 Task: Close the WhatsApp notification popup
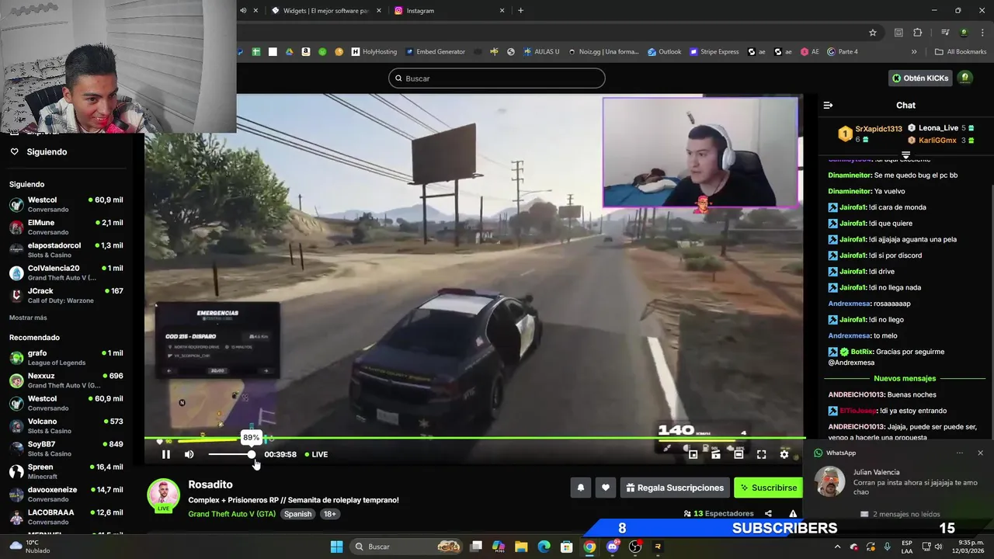tap(980, 453)
